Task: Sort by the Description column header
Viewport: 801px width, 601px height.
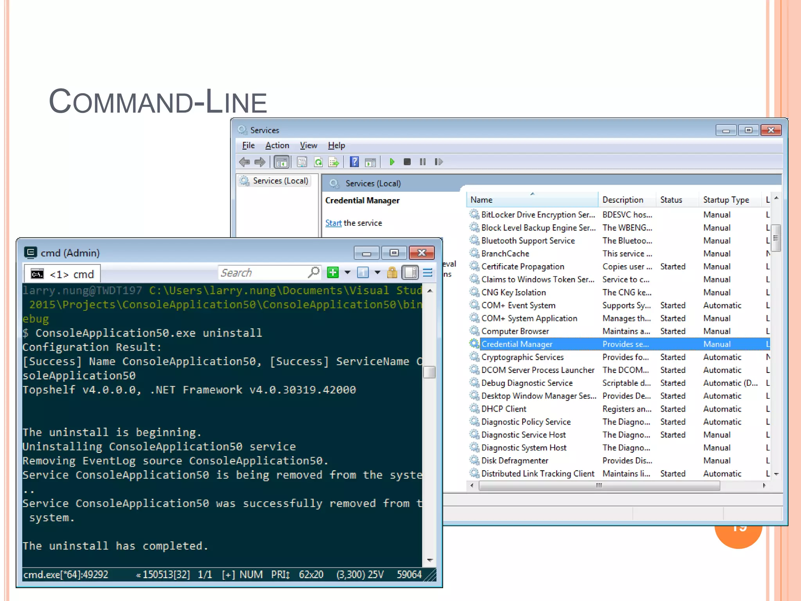Action: point(627,200)
